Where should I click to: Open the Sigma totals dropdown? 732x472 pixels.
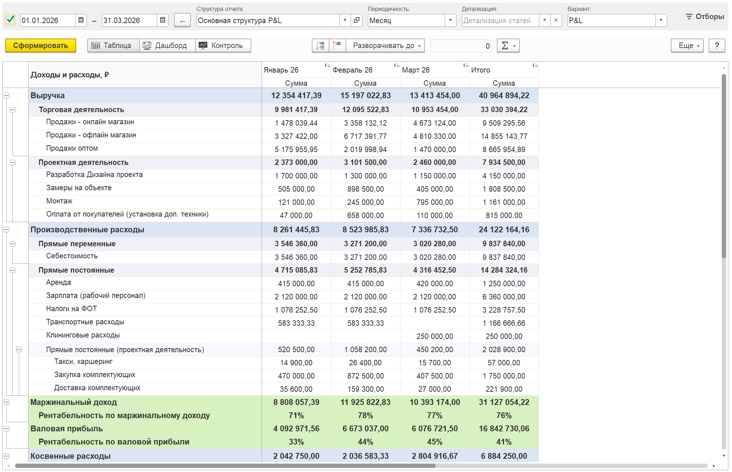point(508,45)
